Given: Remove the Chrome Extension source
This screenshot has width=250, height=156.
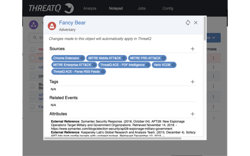Looking at the screenshot, I should (x=82, y=58).
